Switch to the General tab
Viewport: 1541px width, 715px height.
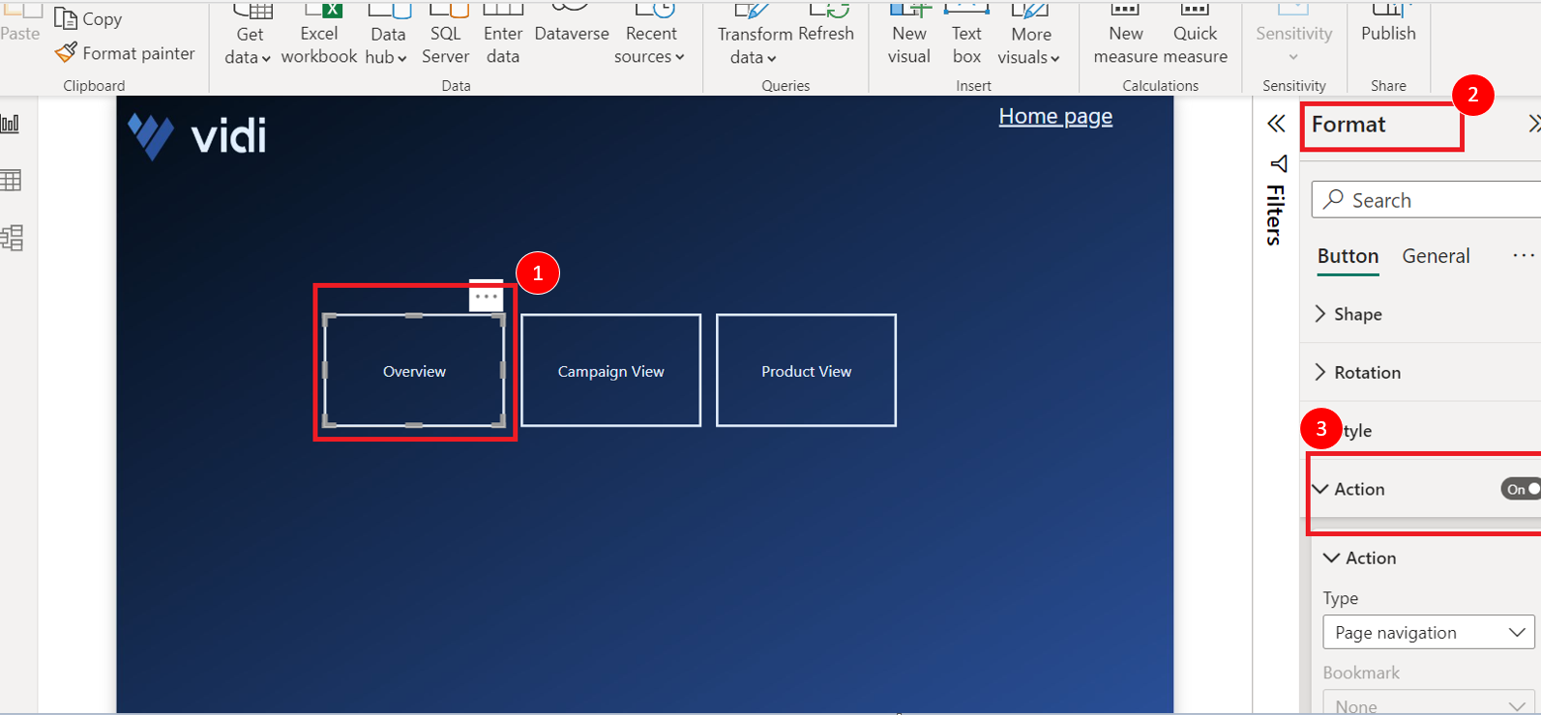coord(1436,256)
